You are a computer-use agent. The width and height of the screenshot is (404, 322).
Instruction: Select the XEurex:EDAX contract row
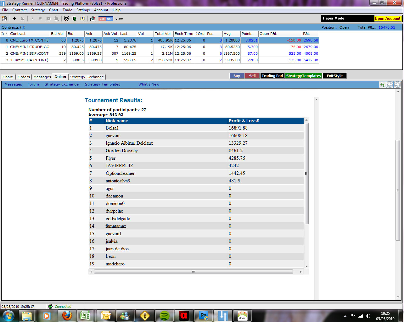coord(160,60)
